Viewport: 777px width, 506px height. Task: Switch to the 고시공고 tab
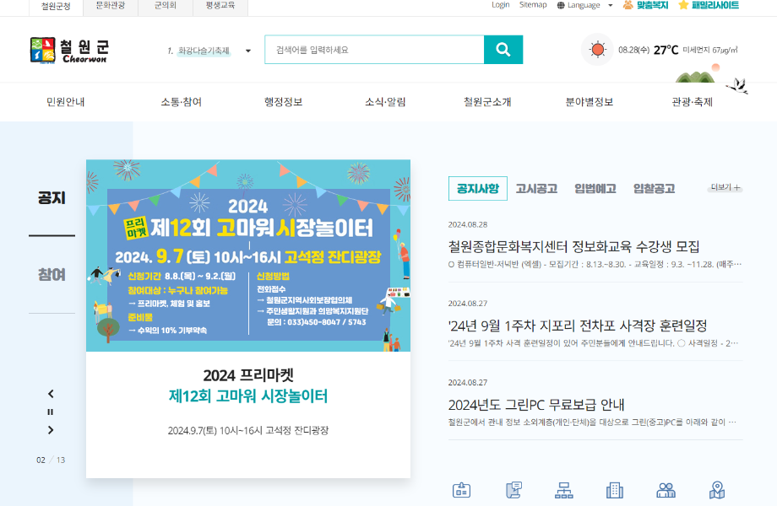tap(536, 189)
